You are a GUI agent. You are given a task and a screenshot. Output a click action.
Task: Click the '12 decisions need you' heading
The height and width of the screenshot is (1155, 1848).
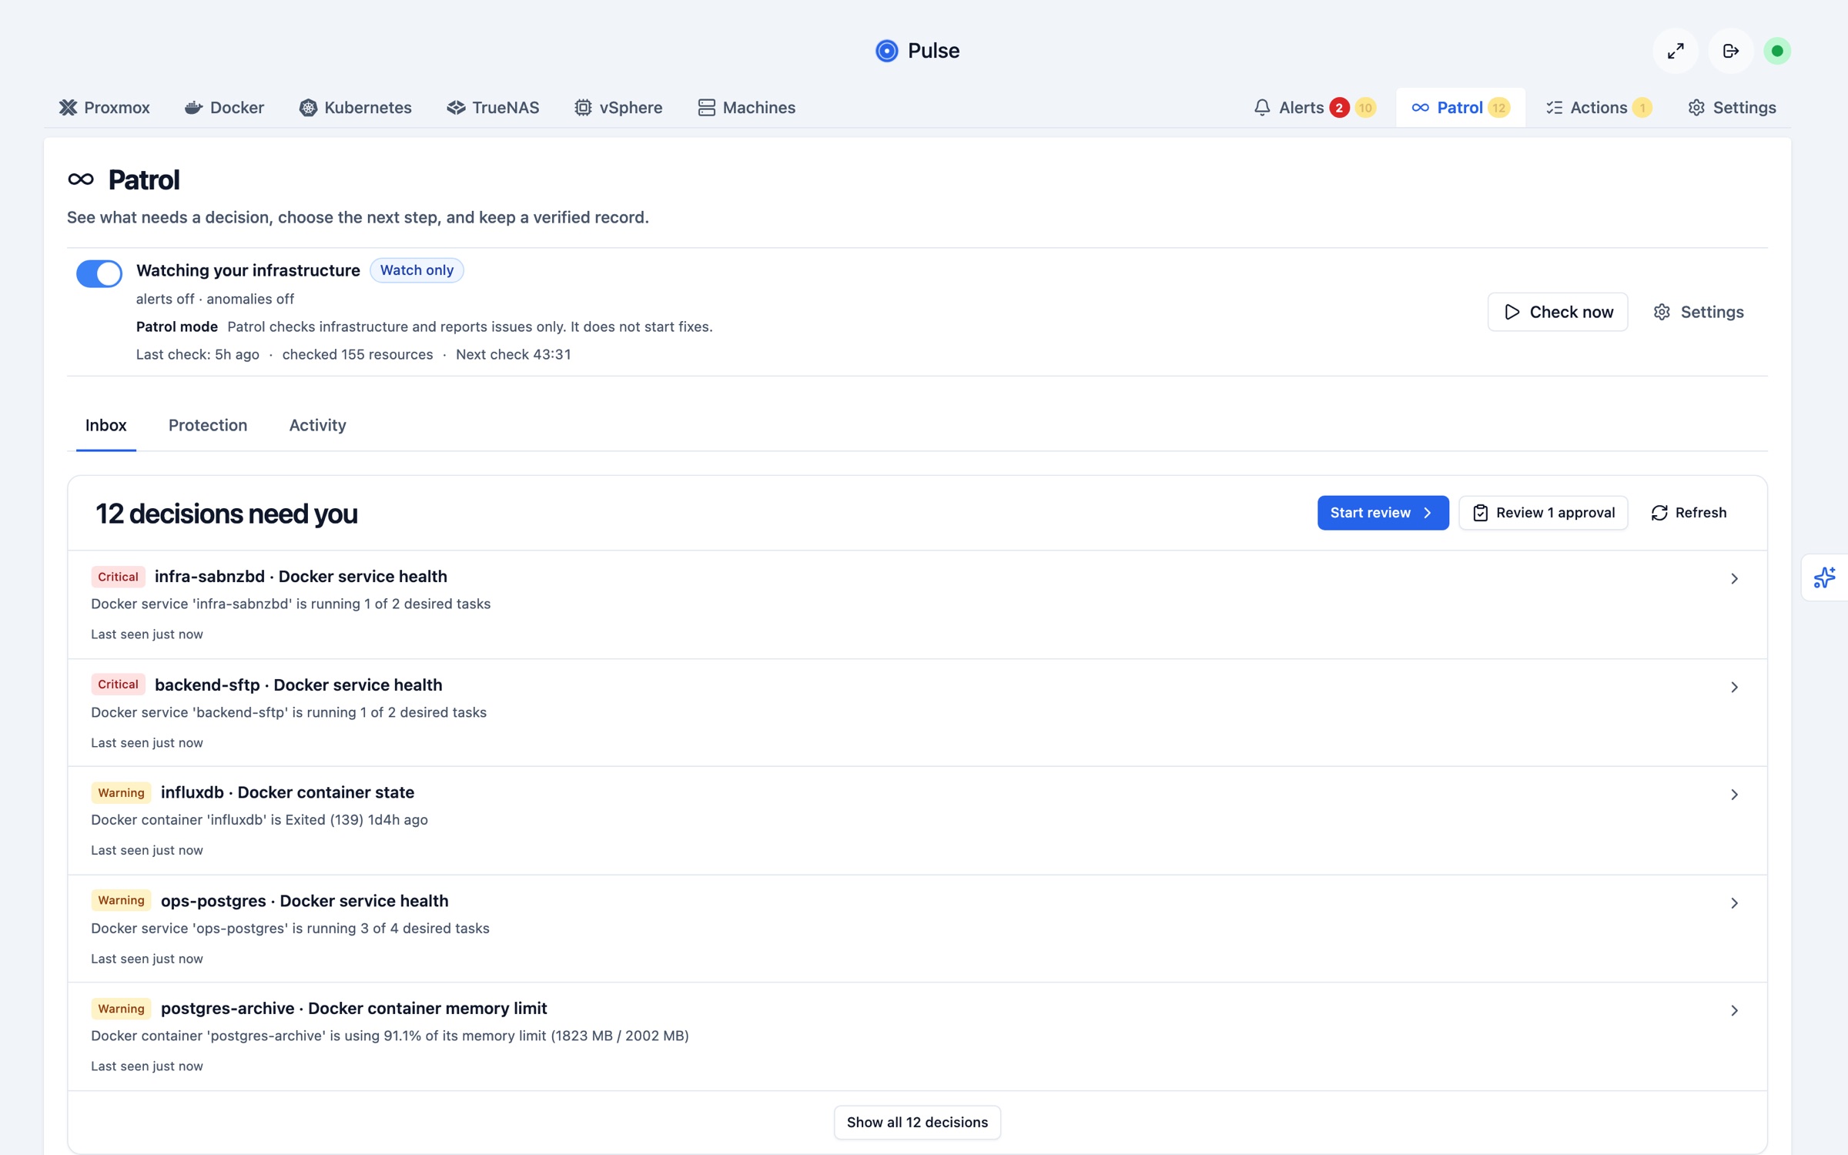[x=226, y=514]
